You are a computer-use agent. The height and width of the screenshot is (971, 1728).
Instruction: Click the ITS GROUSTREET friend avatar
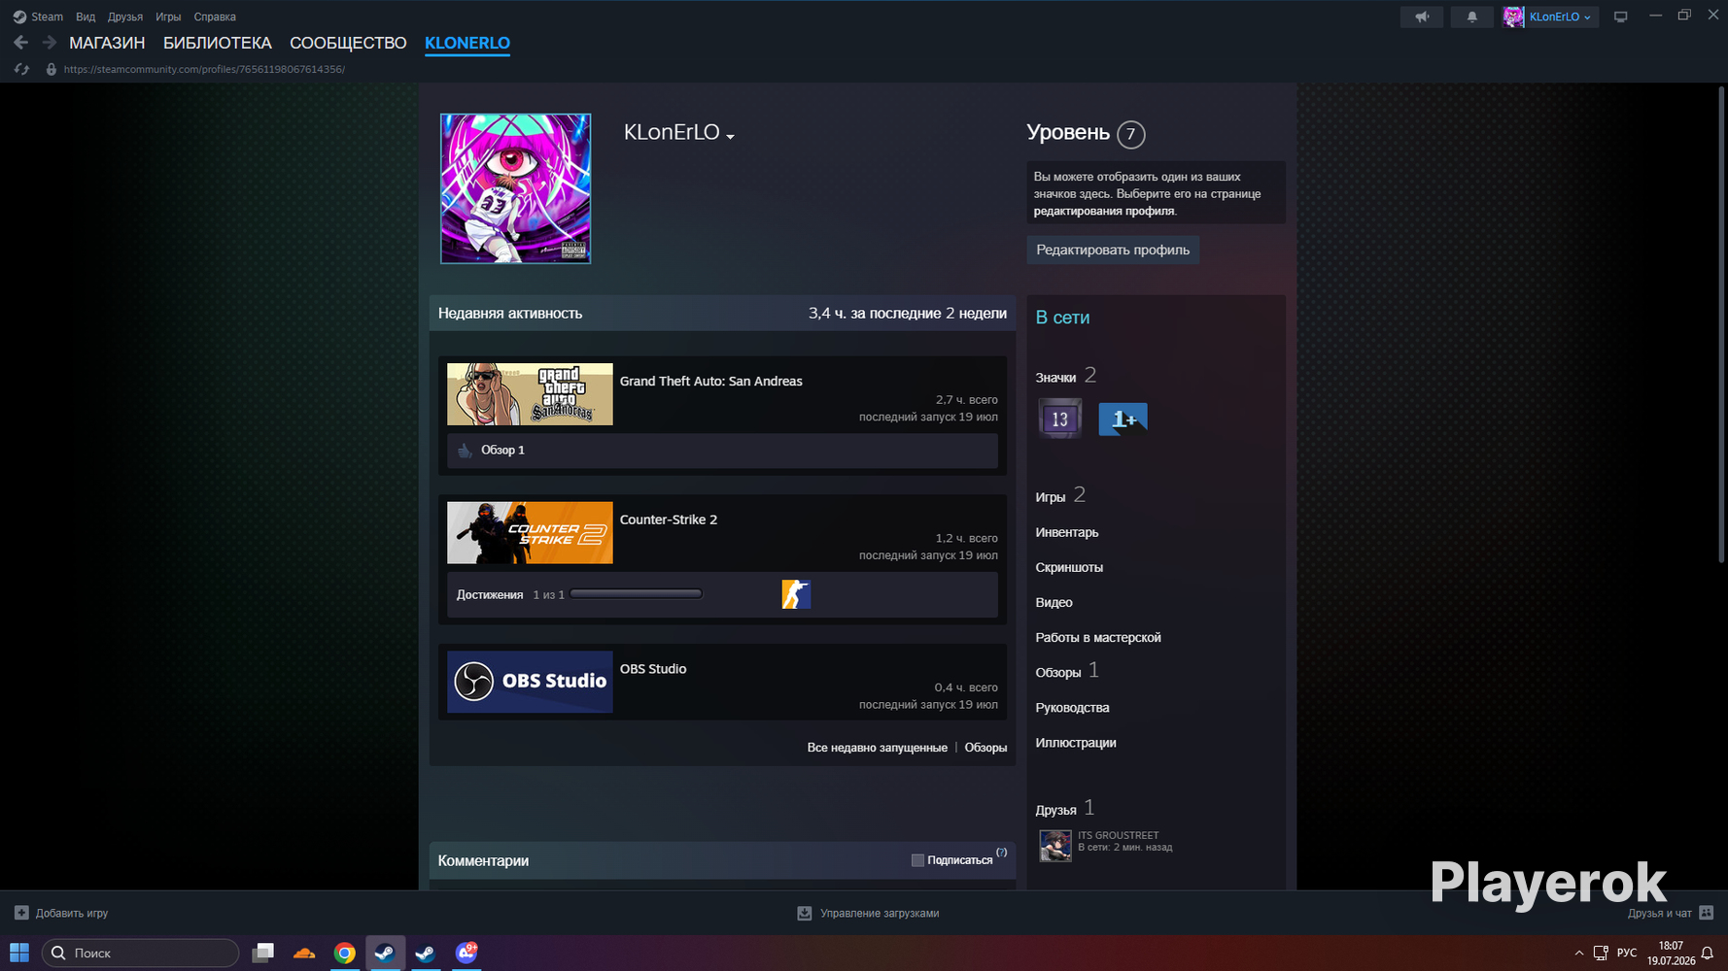pos(1055,846)
